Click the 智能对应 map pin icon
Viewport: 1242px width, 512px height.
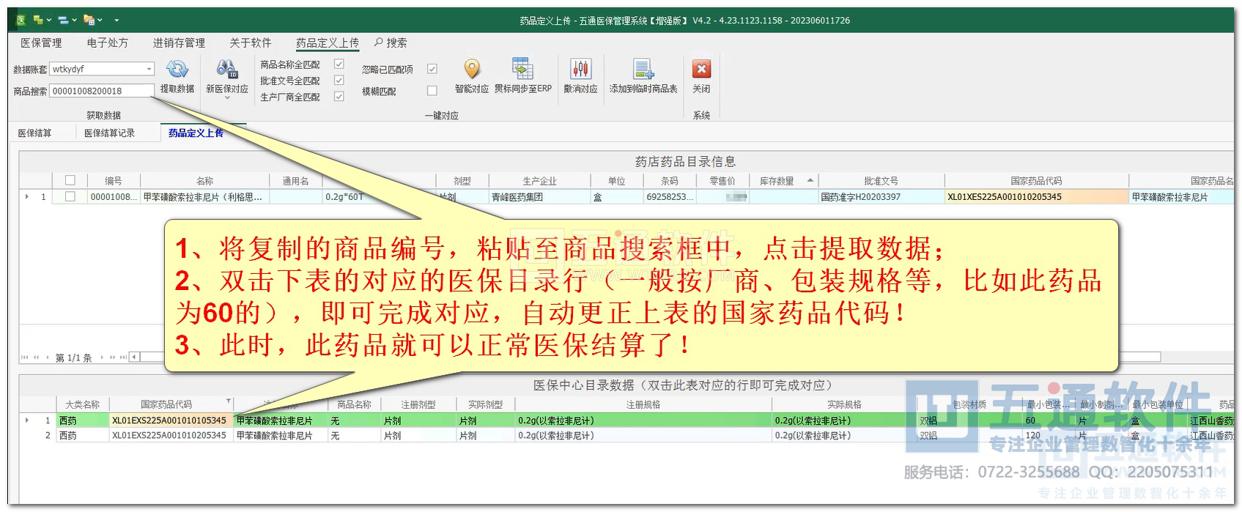point(472,70)
